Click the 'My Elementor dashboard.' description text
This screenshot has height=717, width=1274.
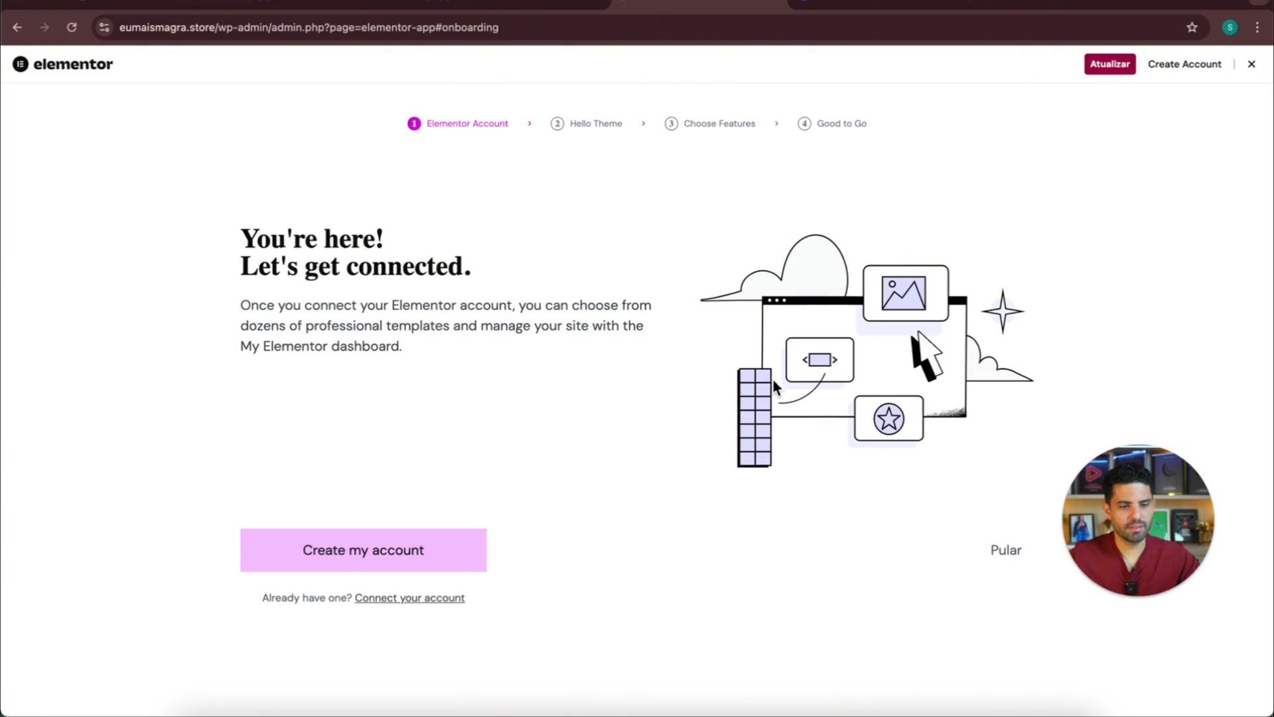click(x=321, y=346)
